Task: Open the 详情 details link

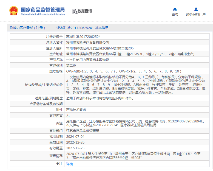Action: (x=69, y=164)
